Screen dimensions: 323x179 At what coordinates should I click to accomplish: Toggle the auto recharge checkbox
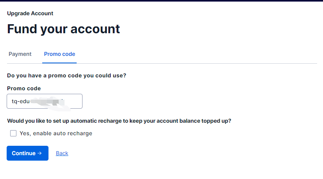[x=13, y=133]
